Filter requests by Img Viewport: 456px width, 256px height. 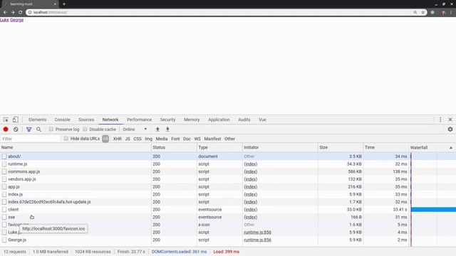(149, 139)
